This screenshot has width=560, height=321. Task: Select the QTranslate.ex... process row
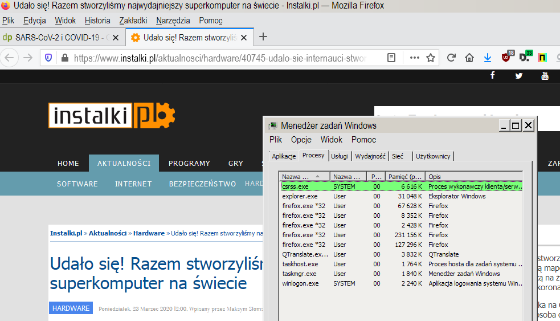pyautogui.click(x=402, y=254)
